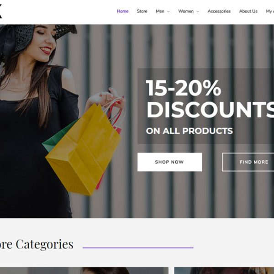Click the 15-20% DISCOUNTS headline
This screenshot has width=274, height=274.
[x=210, y=99]
